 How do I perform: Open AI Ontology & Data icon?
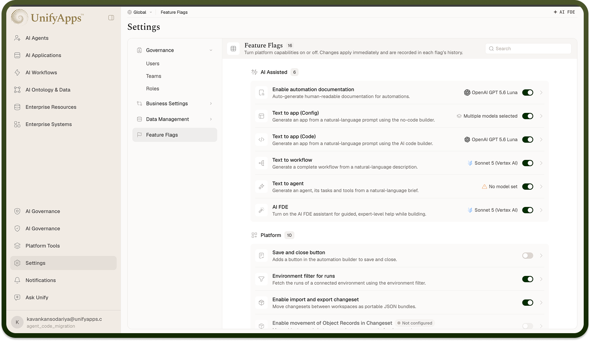click(x=17, y=90)
